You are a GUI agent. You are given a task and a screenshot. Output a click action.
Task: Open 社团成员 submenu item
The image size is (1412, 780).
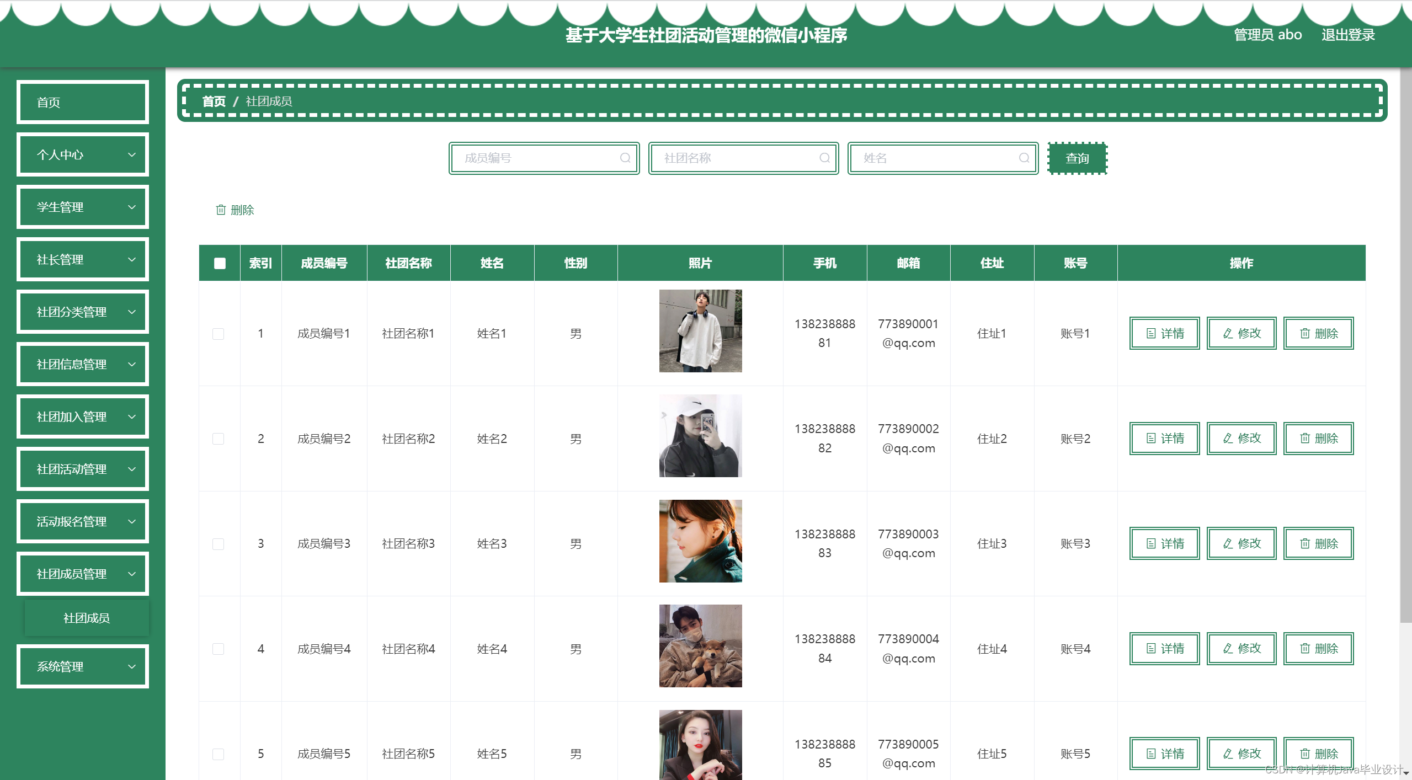(x=87, y=618)
